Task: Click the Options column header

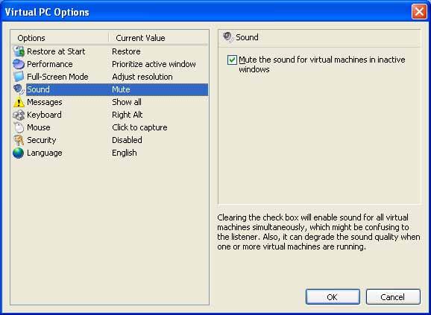Action: point(60,38)
